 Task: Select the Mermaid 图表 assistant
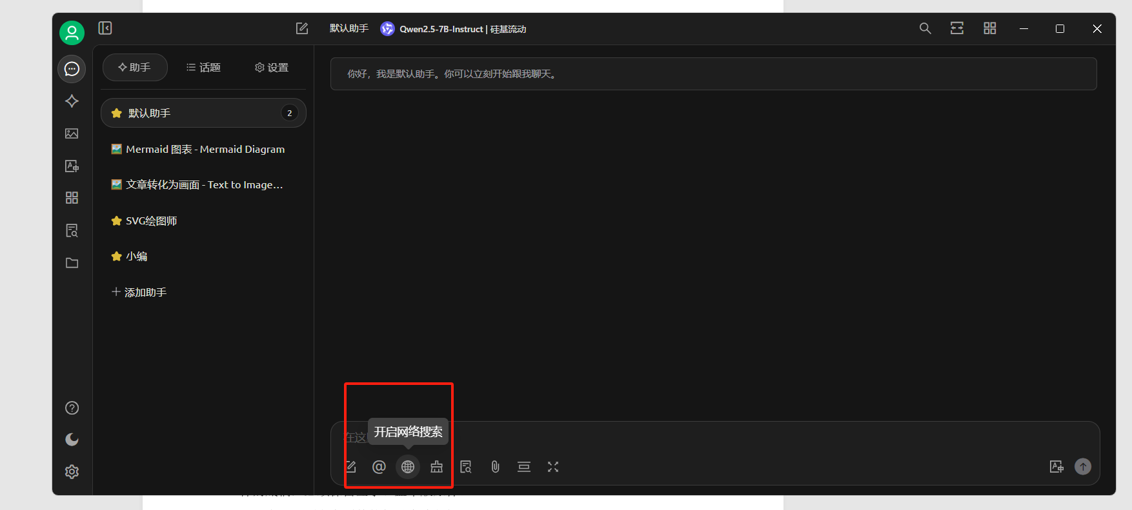click(x=203, y=150)
